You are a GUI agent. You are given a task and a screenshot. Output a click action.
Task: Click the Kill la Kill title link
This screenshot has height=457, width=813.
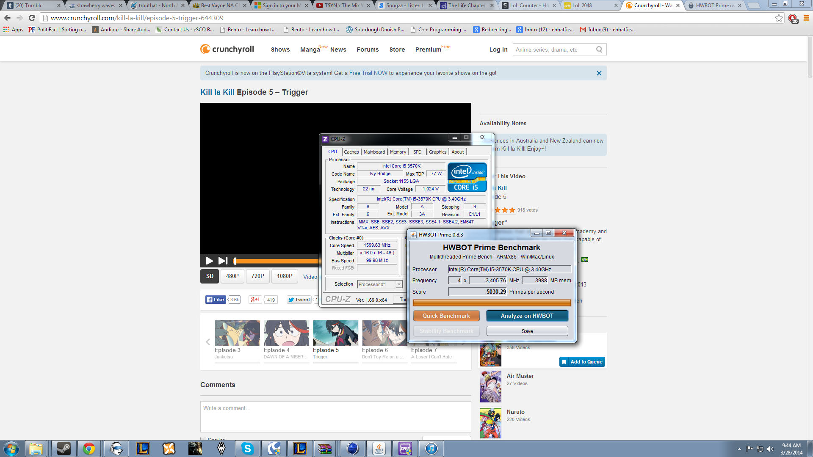217,92
